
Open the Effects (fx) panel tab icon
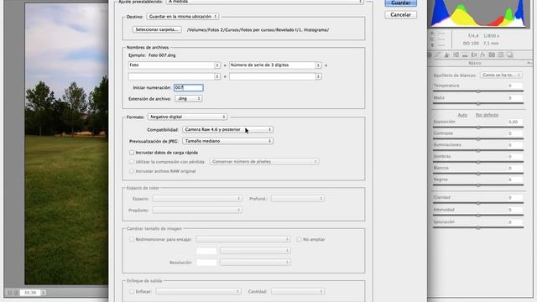tap(483, 55)
